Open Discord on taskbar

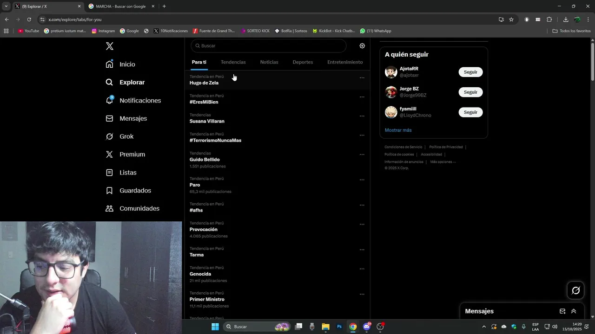point(367,327)
